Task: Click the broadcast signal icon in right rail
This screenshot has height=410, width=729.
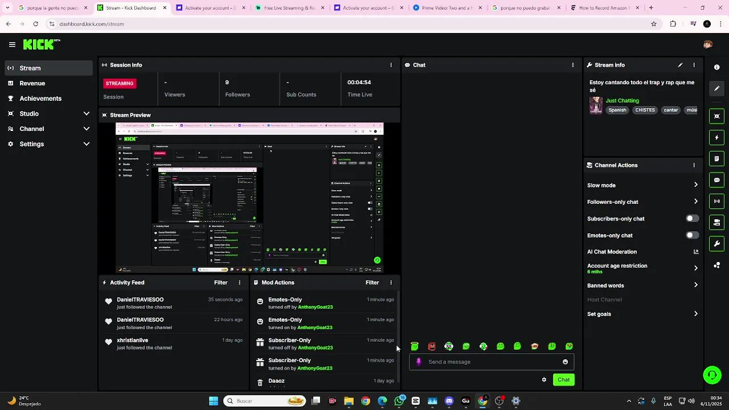Action: (716, 201)
